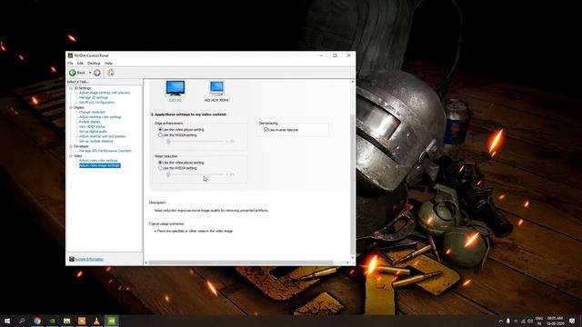582x327 pixels.
Task: Open Adjust desktop size and position
Action: pyautogui.click(x=103, y=136)
